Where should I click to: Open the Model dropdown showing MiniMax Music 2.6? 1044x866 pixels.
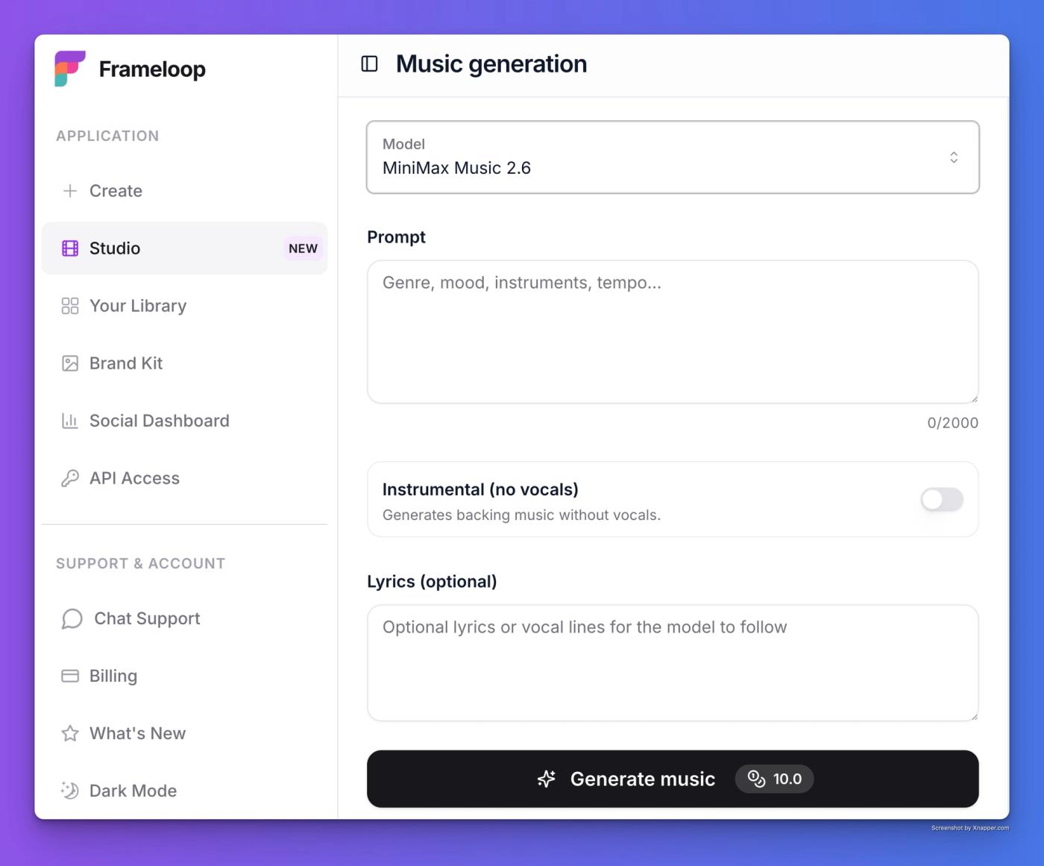673,157
